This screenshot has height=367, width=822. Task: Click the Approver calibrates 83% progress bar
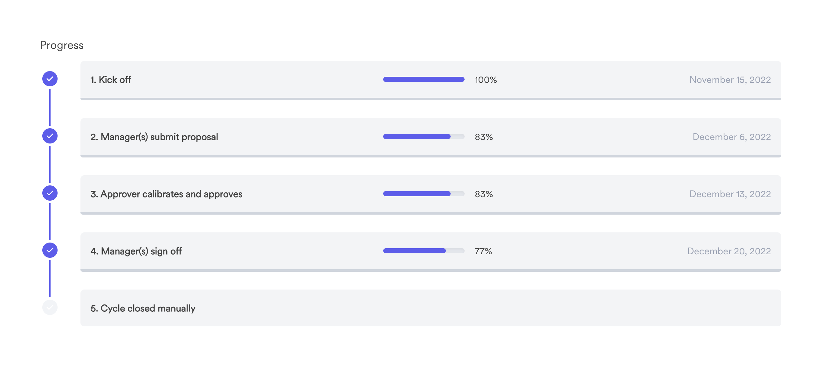pos(424,194)
